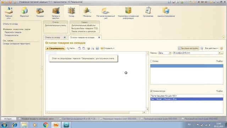Open the Регламентированный учет section
Image resolution: width=227 pixels, height=128 pixels.
(x=106, y=13)
